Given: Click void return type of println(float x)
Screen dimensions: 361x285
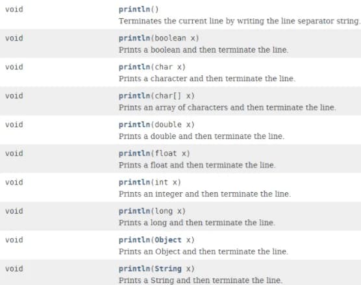Looking at the screenshot, I should pyautogui.click(x=14, y=153).
